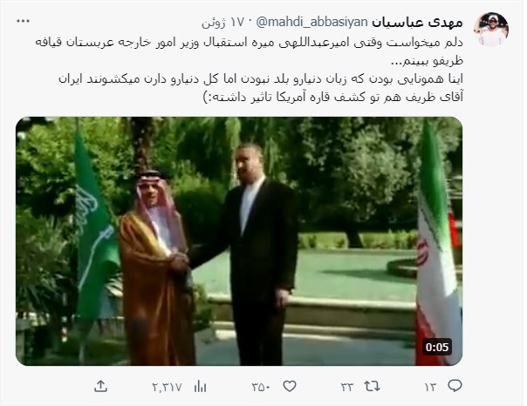The image size is (527, 406).
Task: Open the @mahdi_abbasiyan handle link
Action: [x=311, y=22]
